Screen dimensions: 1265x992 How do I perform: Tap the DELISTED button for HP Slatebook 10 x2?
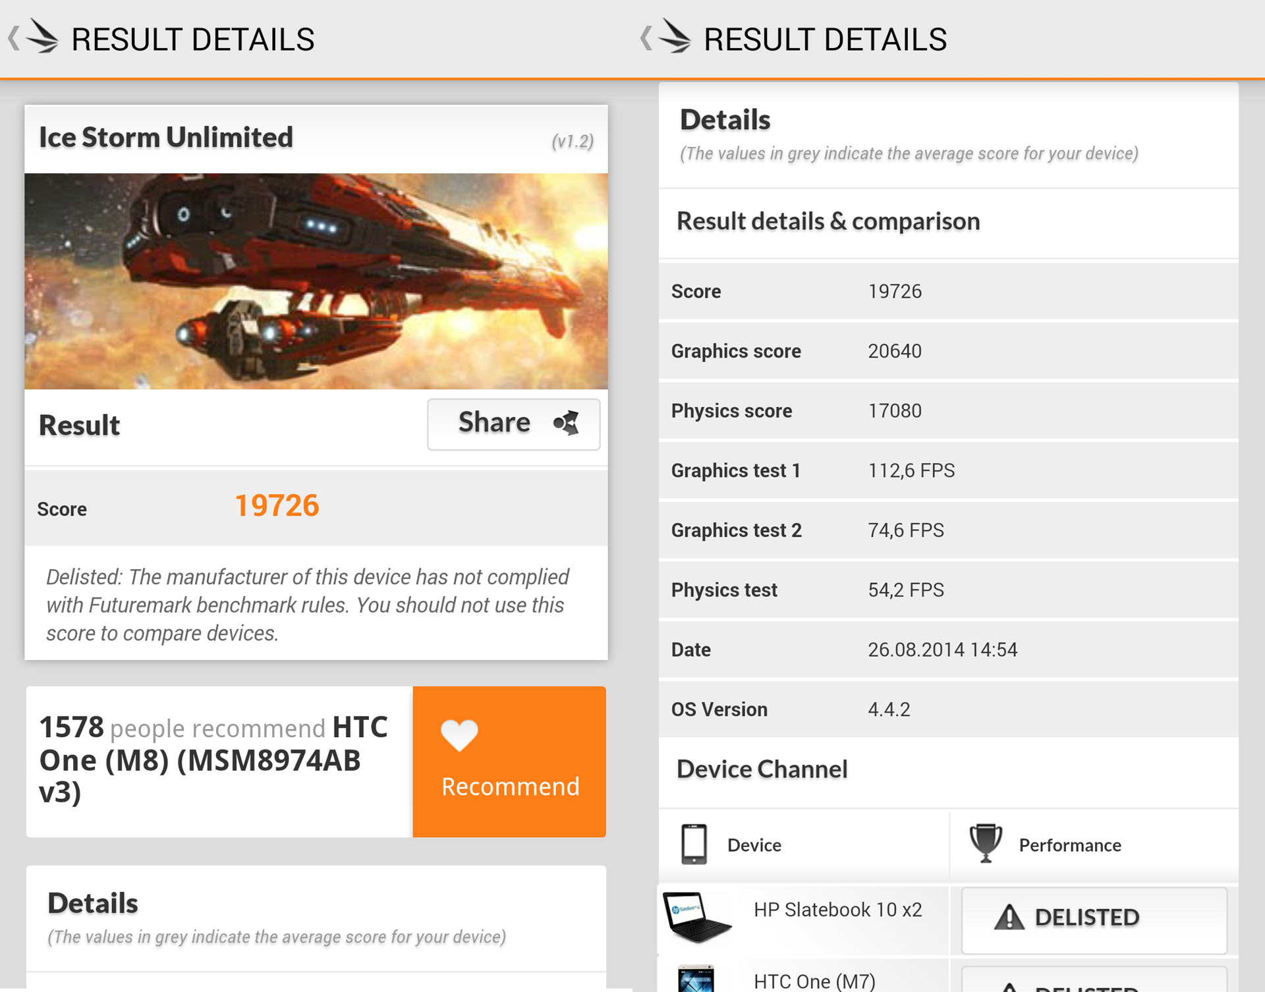(1094, 920)
